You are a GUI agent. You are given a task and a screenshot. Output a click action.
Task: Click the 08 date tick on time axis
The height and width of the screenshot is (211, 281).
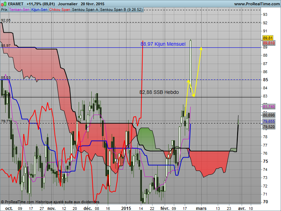pyautogui.click(x=97, y=209)
